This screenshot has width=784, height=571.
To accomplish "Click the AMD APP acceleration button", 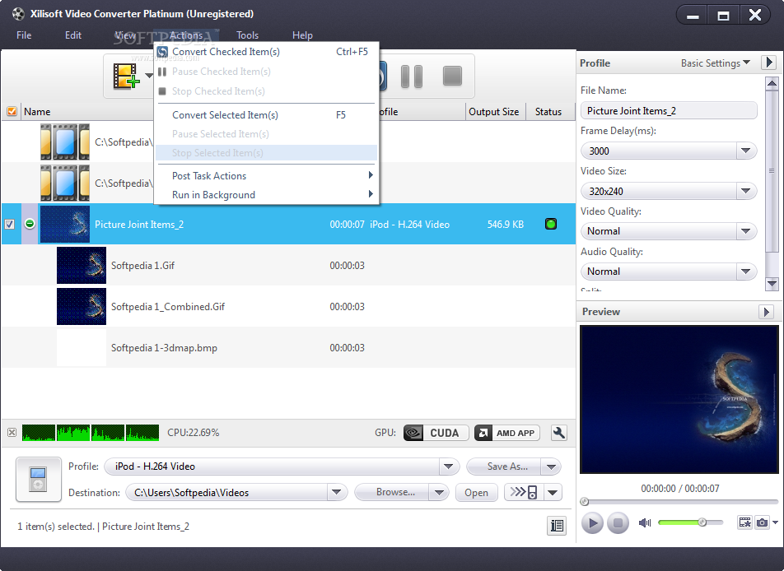I will coord(507,433).
